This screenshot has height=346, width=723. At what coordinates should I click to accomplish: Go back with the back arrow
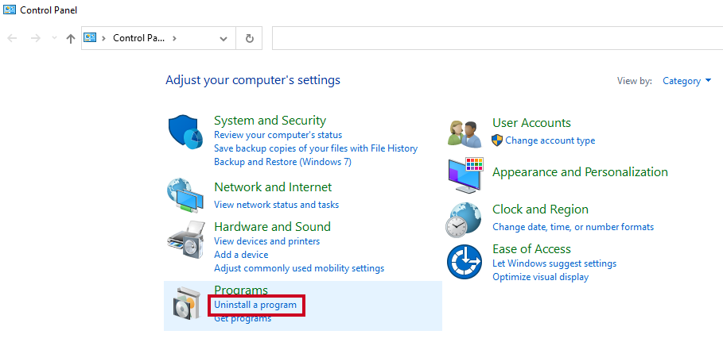pos(12,38)
